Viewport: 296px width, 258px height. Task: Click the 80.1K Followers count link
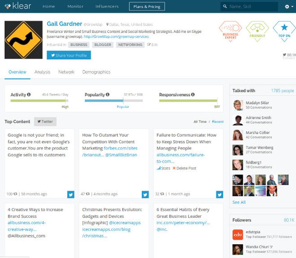[x=289, y=220]
